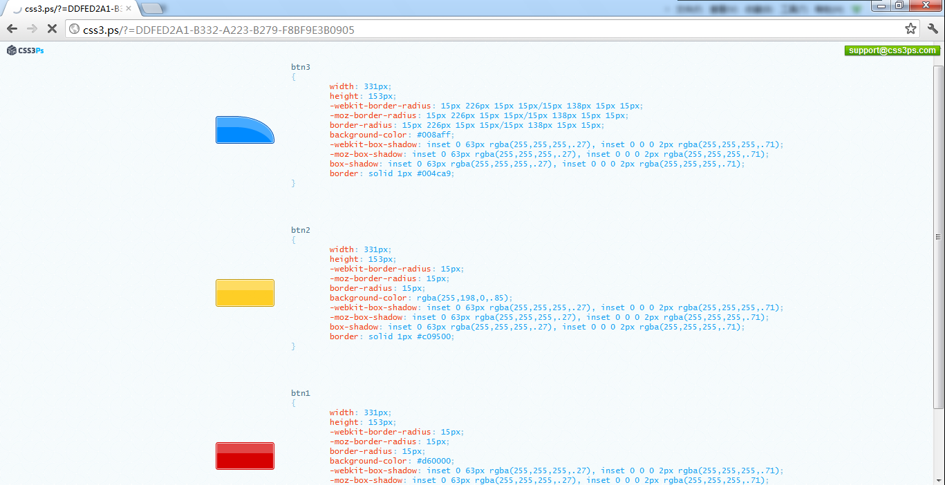Screen dimensions: 945x485
Task: Open a new browser tab
Action: [x=151, y=8]
